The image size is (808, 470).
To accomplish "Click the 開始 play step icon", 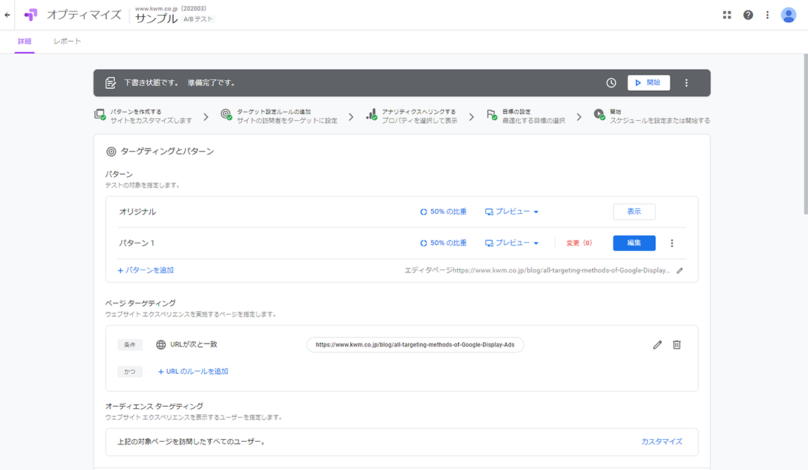I will [599, 115].
